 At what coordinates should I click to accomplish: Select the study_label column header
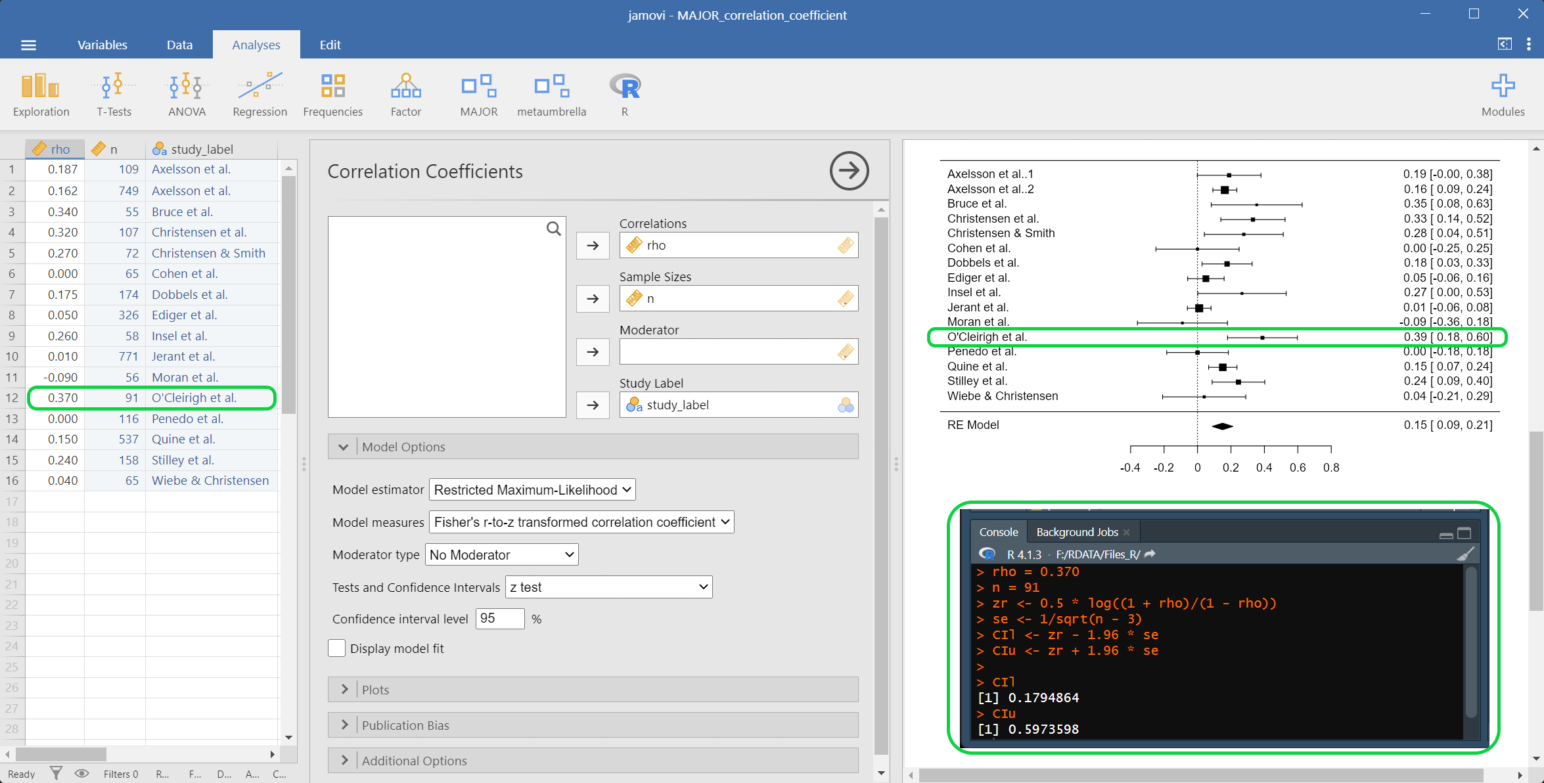pos(212,149)
